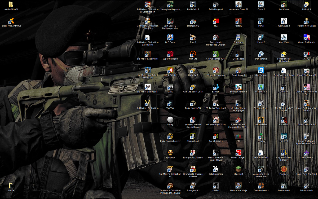Image resolution: width=318 pixels, height=199 pixels.
Task: Select the DayZ shortcut
Action: point(170,87)
